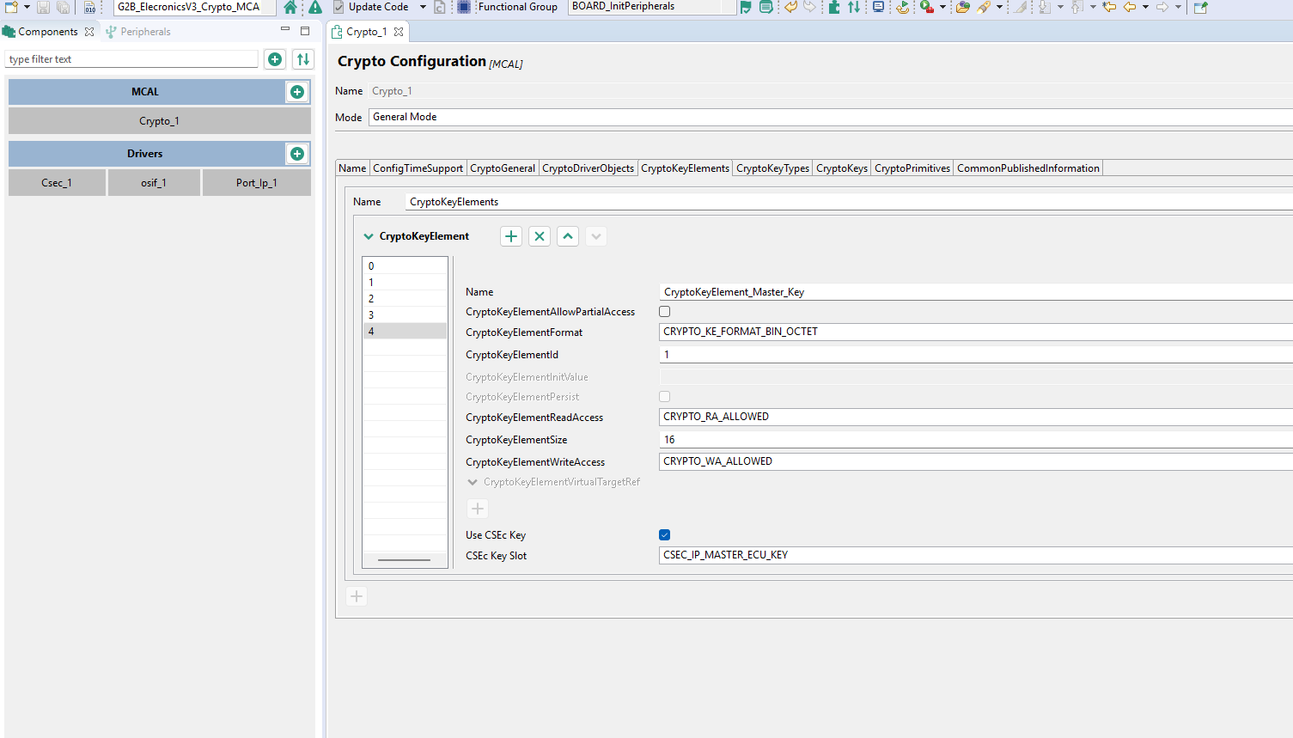This screenshot has width=1293, height=738.
Task: Select index 2 in the CryptoKeyElement list
Action: click(x=404, y=298)
